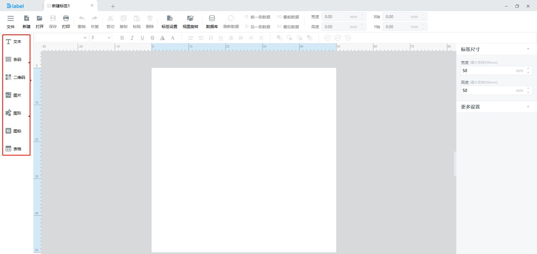Open the font size dropdown showing 3

(x=101, y=38)
